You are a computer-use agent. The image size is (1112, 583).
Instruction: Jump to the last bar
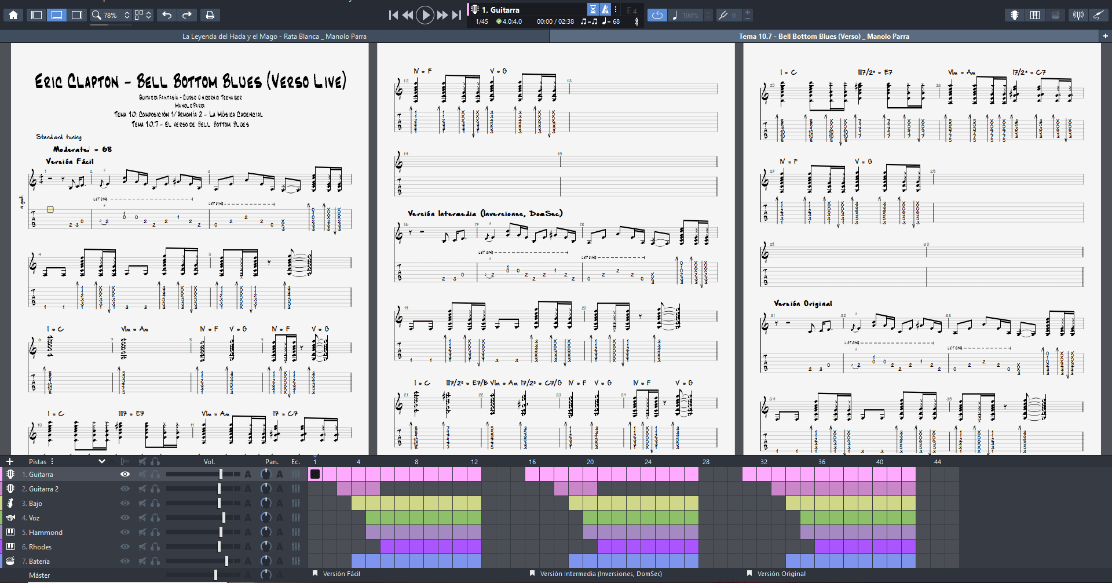click(457, 15)
